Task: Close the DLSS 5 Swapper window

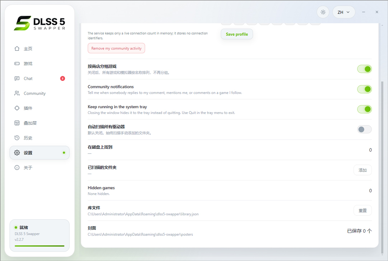Action: (377, 12)
